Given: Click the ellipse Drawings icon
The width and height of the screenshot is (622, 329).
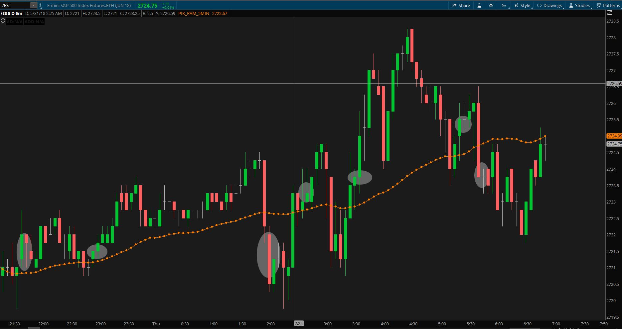Looking at the screenshot, I should pos(539,5).
